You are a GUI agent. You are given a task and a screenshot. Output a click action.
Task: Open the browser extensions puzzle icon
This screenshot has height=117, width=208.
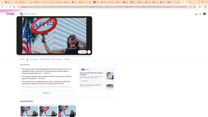[x=200, y=7]
